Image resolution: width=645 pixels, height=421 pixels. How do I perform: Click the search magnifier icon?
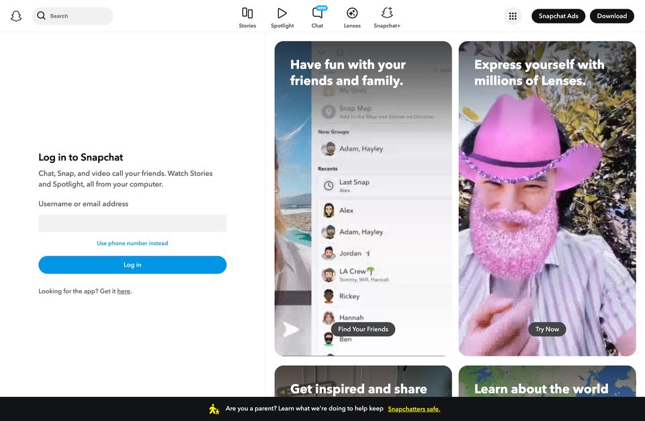coord(41,15)
